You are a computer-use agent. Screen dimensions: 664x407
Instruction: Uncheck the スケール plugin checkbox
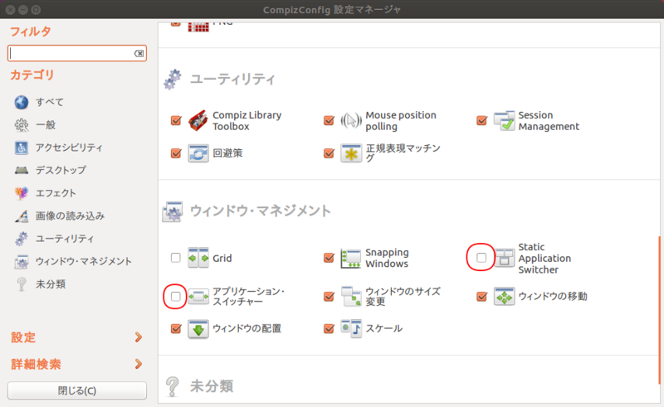click(329, 329)
